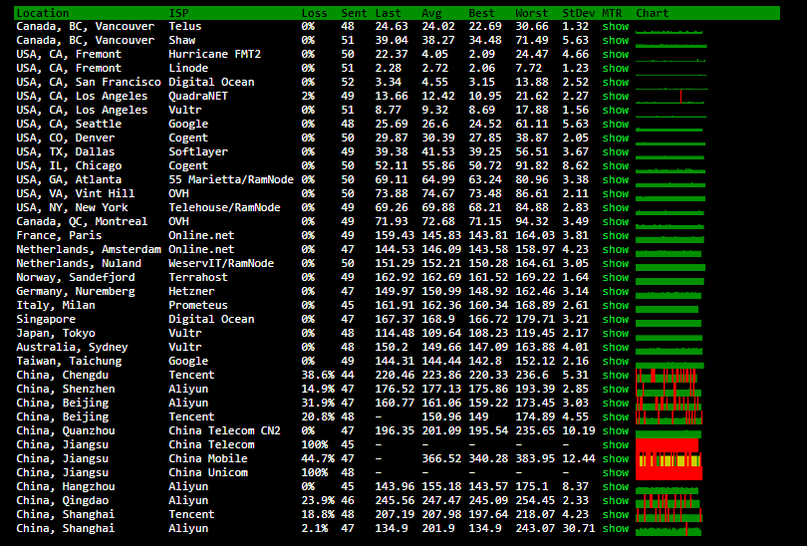Click show for Los Angeles Vultr

(x=616, y=110)
